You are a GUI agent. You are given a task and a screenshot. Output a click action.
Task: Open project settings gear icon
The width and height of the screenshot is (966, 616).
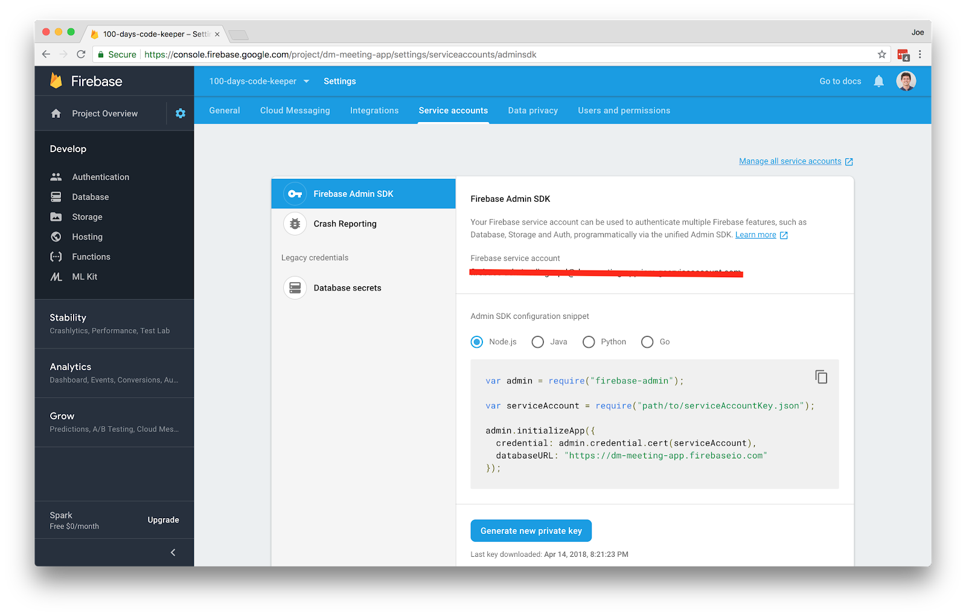pos(181,113)
